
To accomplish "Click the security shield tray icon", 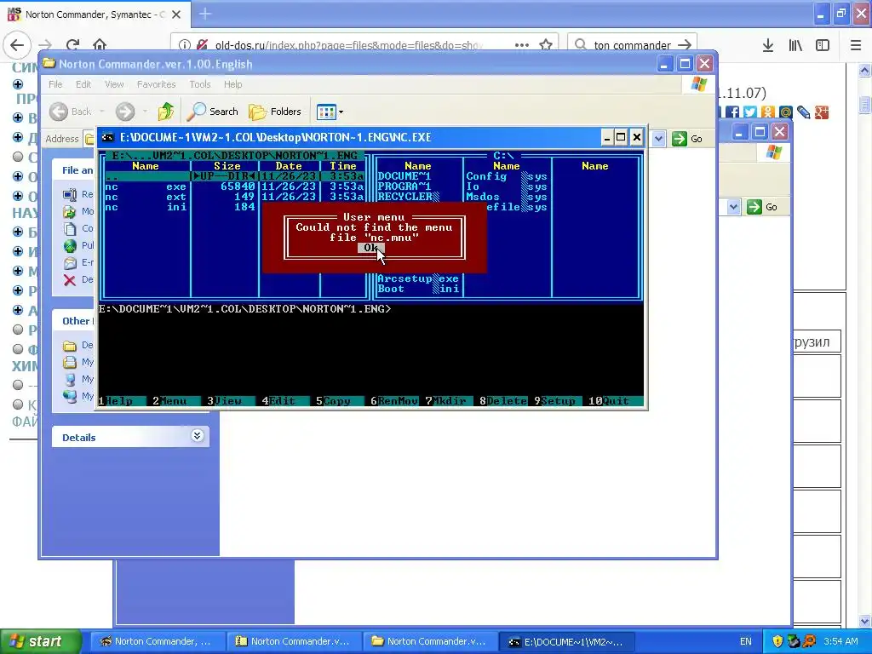I will (x=777, y=641).
